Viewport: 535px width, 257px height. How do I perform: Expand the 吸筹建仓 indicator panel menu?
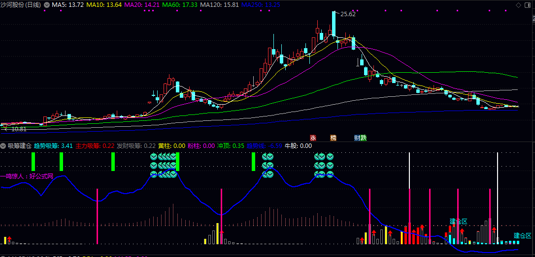pyautogui.click(x=3, y=146)
